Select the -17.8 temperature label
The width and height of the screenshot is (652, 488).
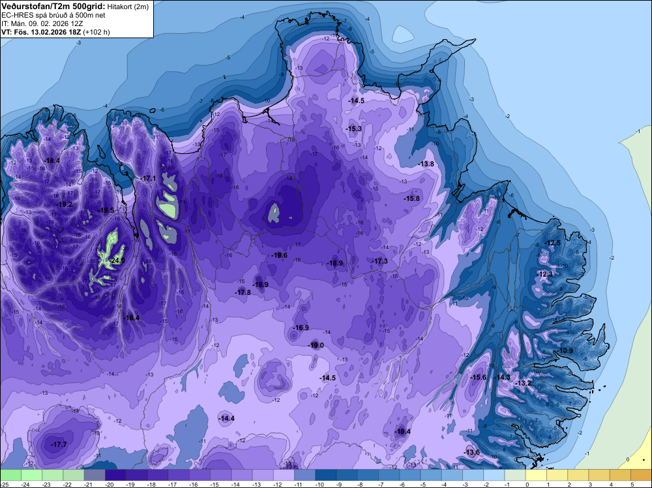click(243, 292)
